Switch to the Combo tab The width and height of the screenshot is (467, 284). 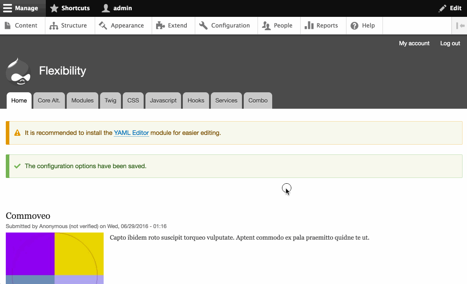[x=258, y=100]
